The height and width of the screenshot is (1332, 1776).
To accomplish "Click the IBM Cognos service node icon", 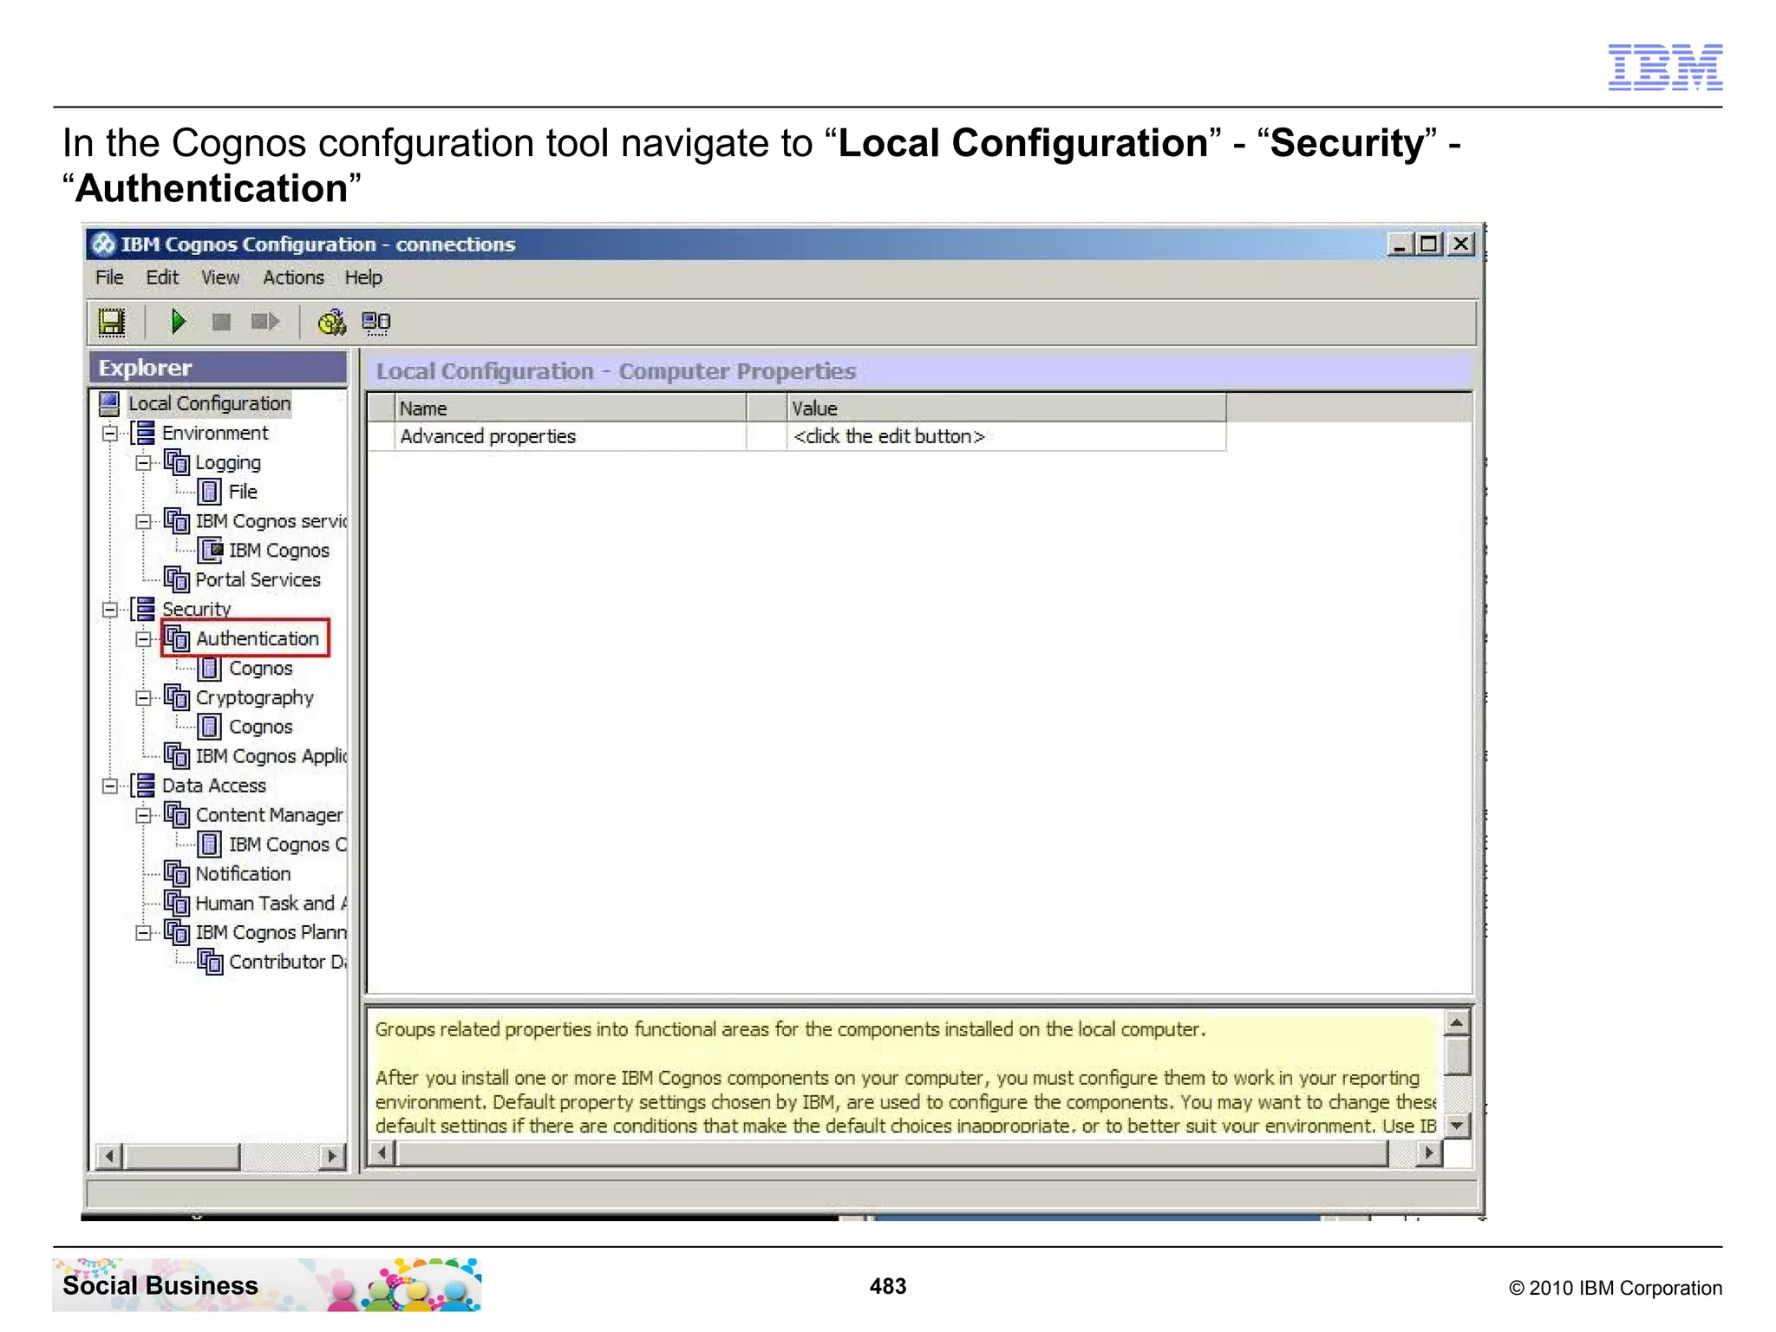I will click(177, 520).
